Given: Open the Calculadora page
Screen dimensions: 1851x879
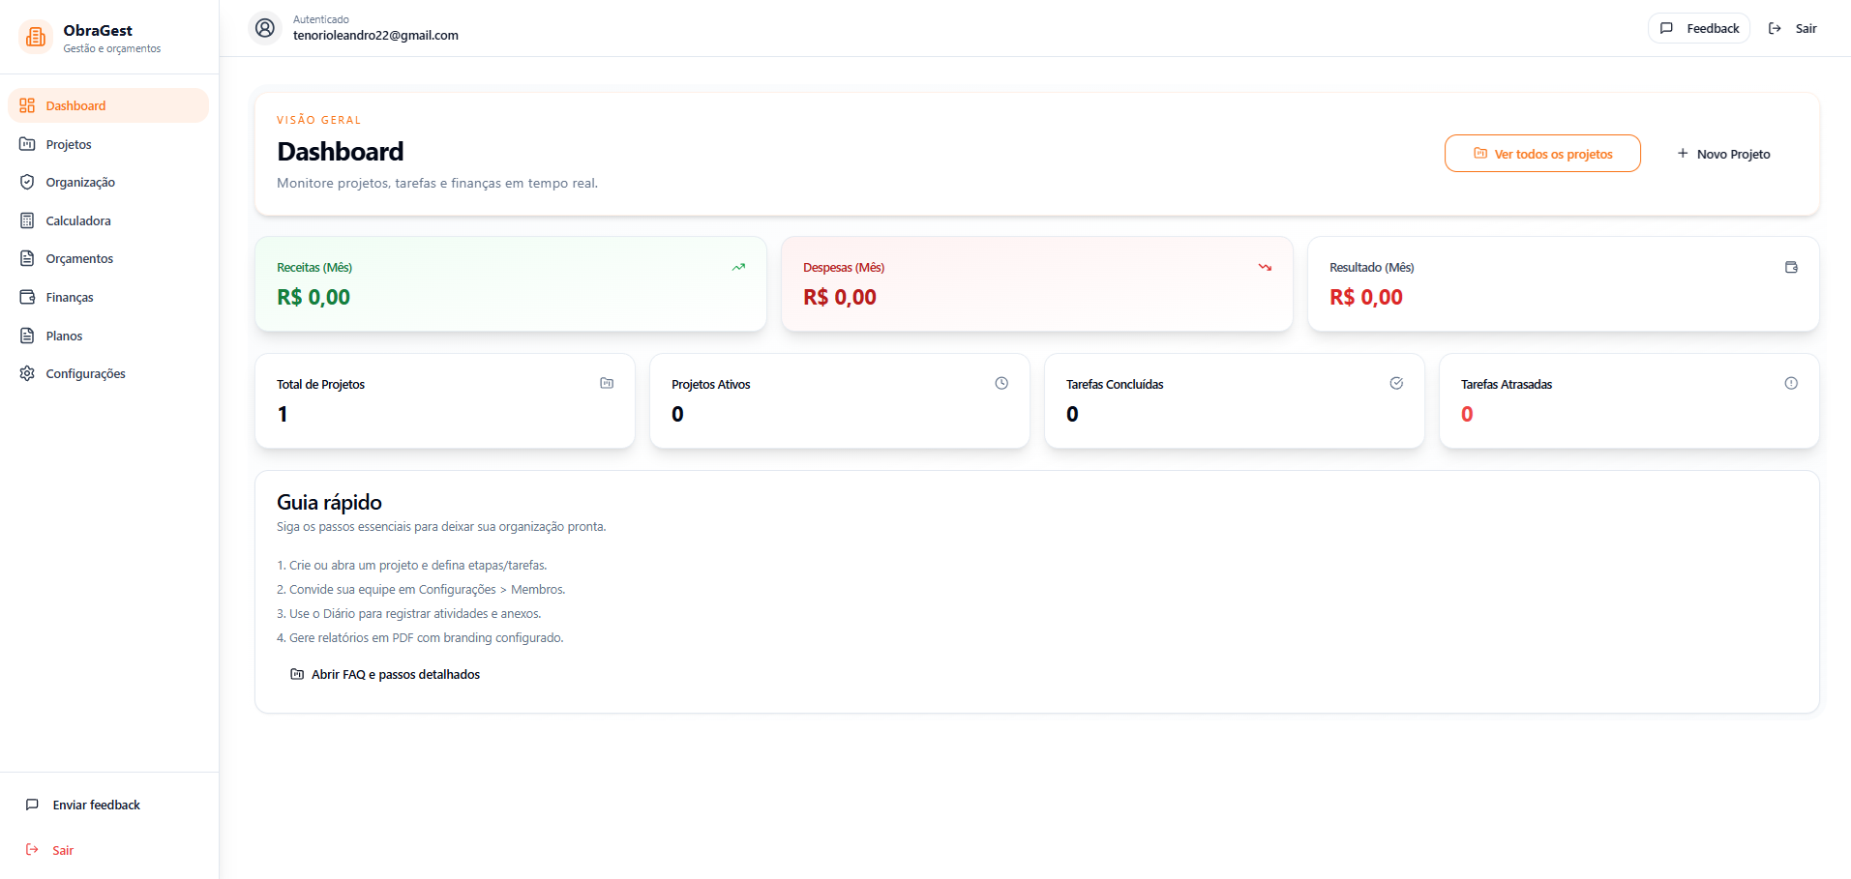Looking at the screenshot, I should coord(108,220).
